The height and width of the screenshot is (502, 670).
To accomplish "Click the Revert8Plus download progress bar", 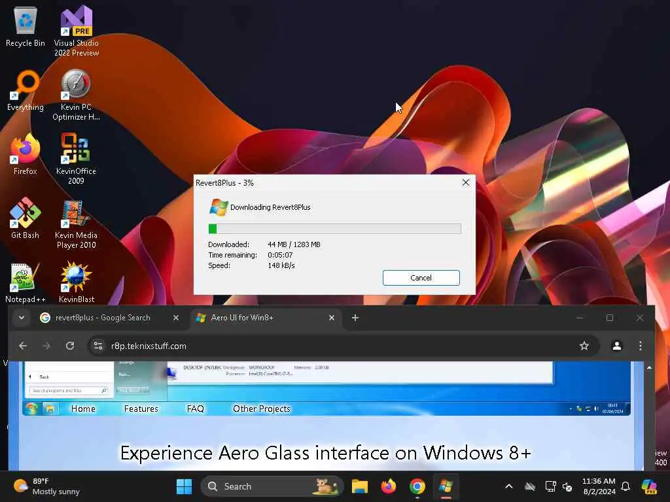I will (334, 229).
